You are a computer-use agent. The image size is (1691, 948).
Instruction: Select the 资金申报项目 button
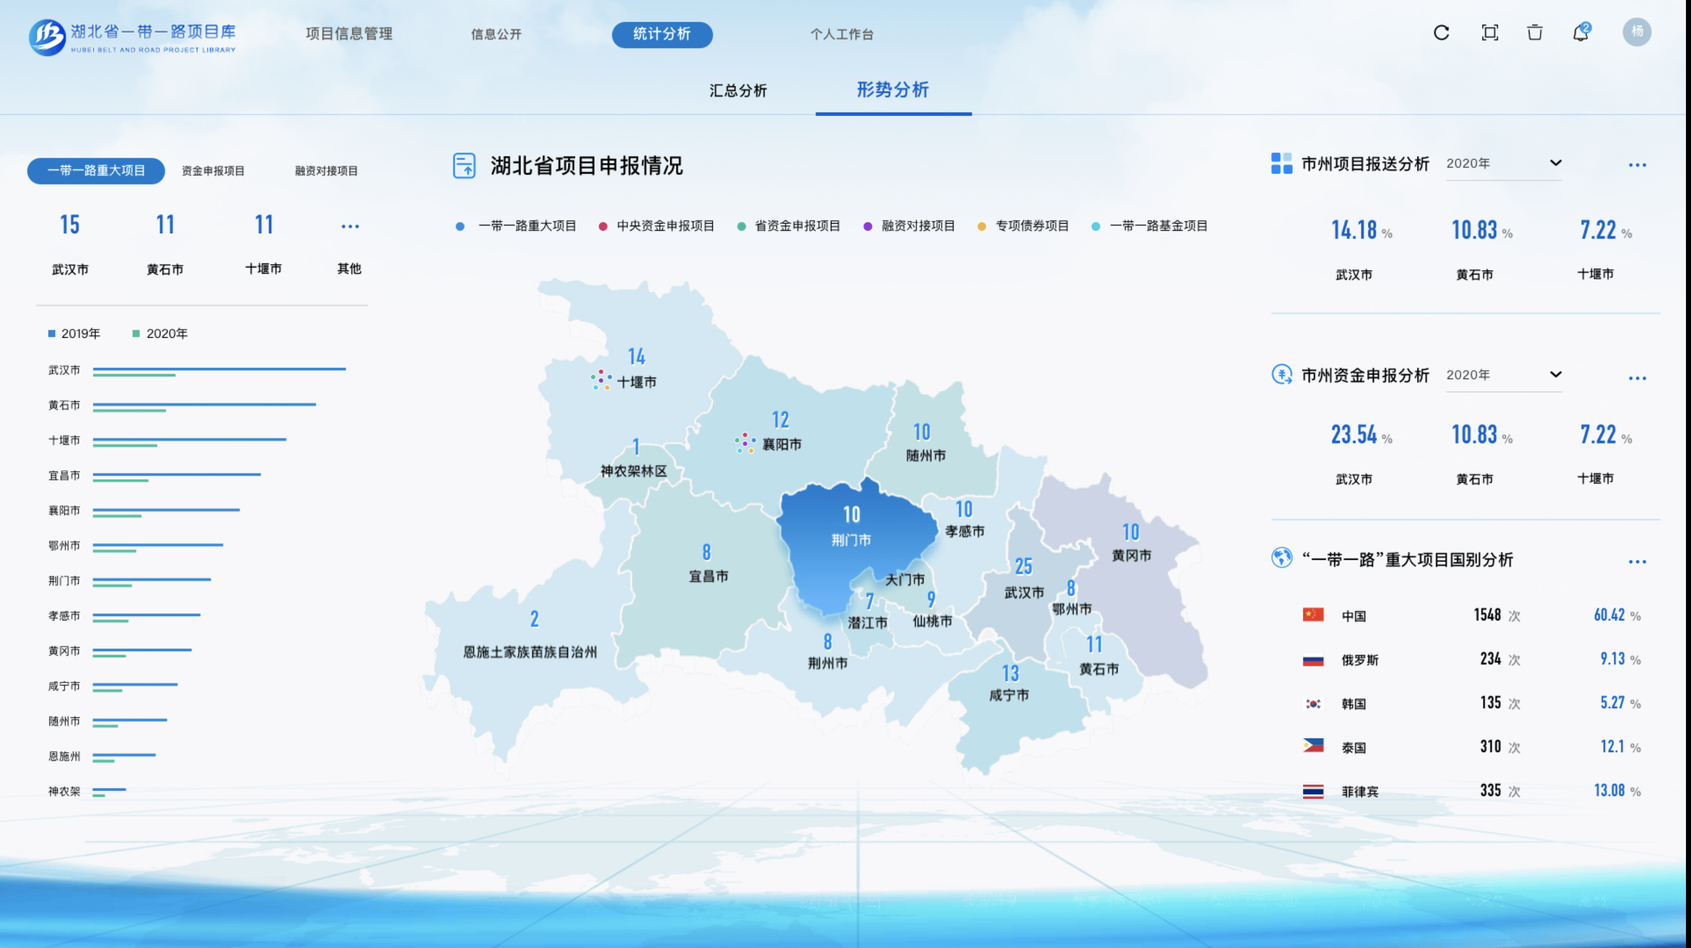213,171
